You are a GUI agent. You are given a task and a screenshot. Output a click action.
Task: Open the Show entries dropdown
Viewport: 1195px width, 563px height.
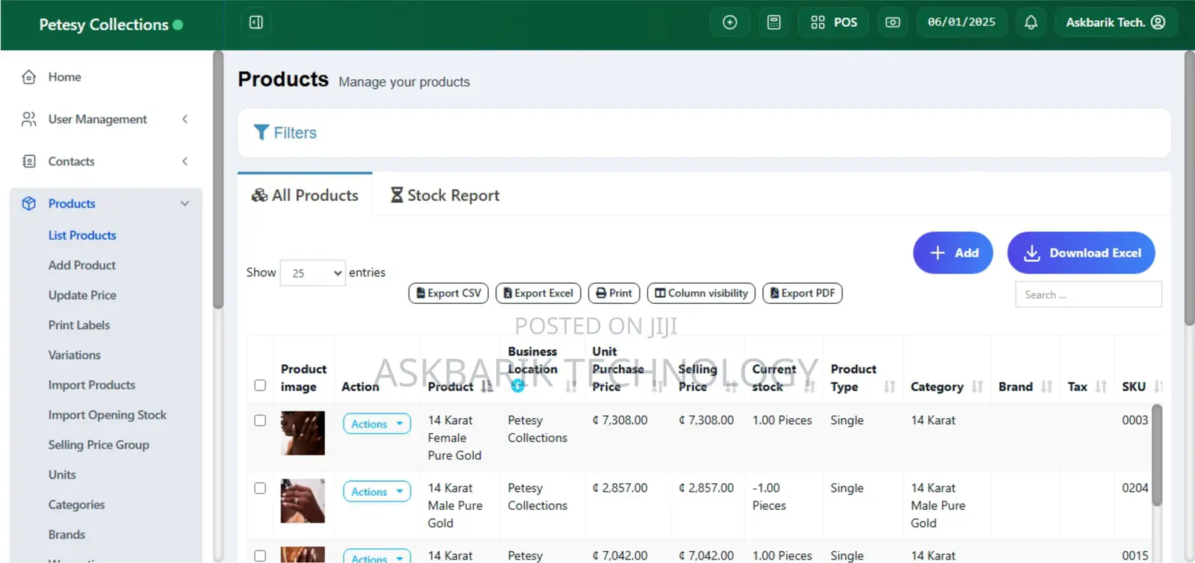click(312, 273)
